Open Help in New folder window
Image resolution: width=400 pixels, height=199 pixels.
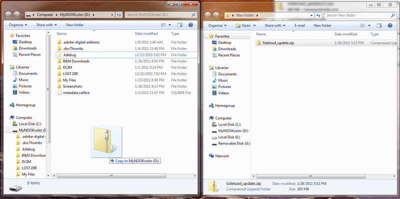pyautogui.click(x=390, y=25)
